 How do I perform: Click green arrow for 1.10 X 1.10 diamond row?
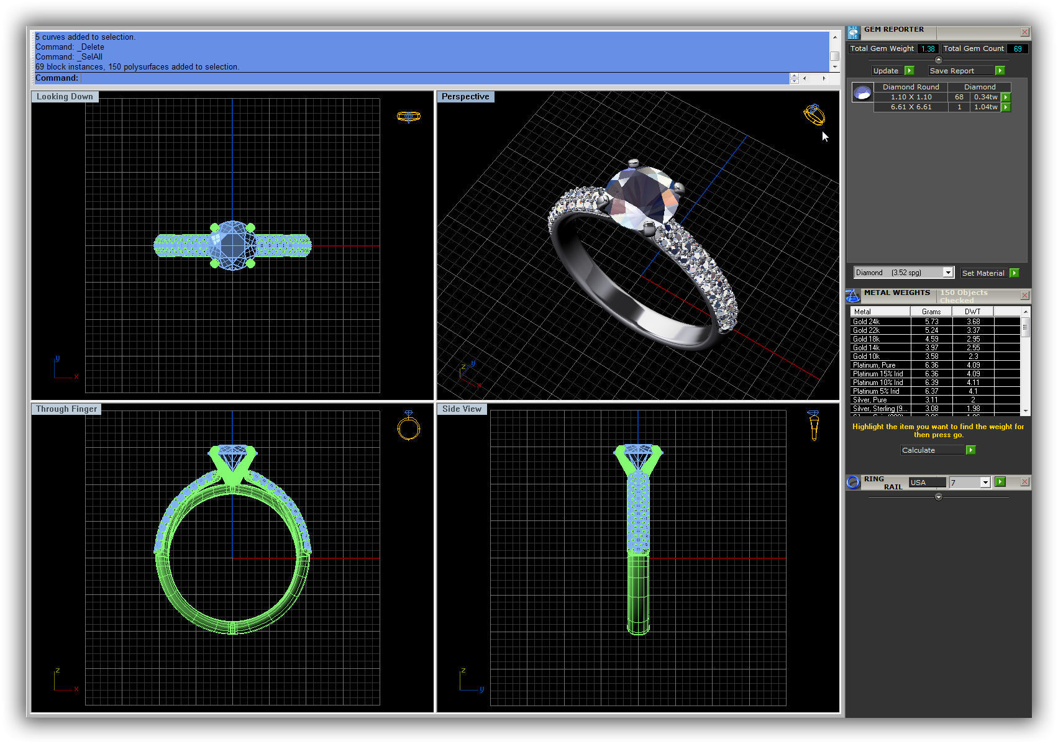[1006, 98]
